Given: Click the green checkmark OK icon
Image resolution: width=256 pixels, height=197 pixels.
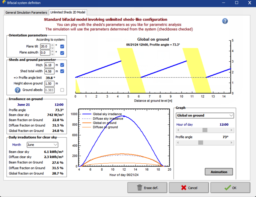Looking at the screenshot, I should [x=227, y=188].
